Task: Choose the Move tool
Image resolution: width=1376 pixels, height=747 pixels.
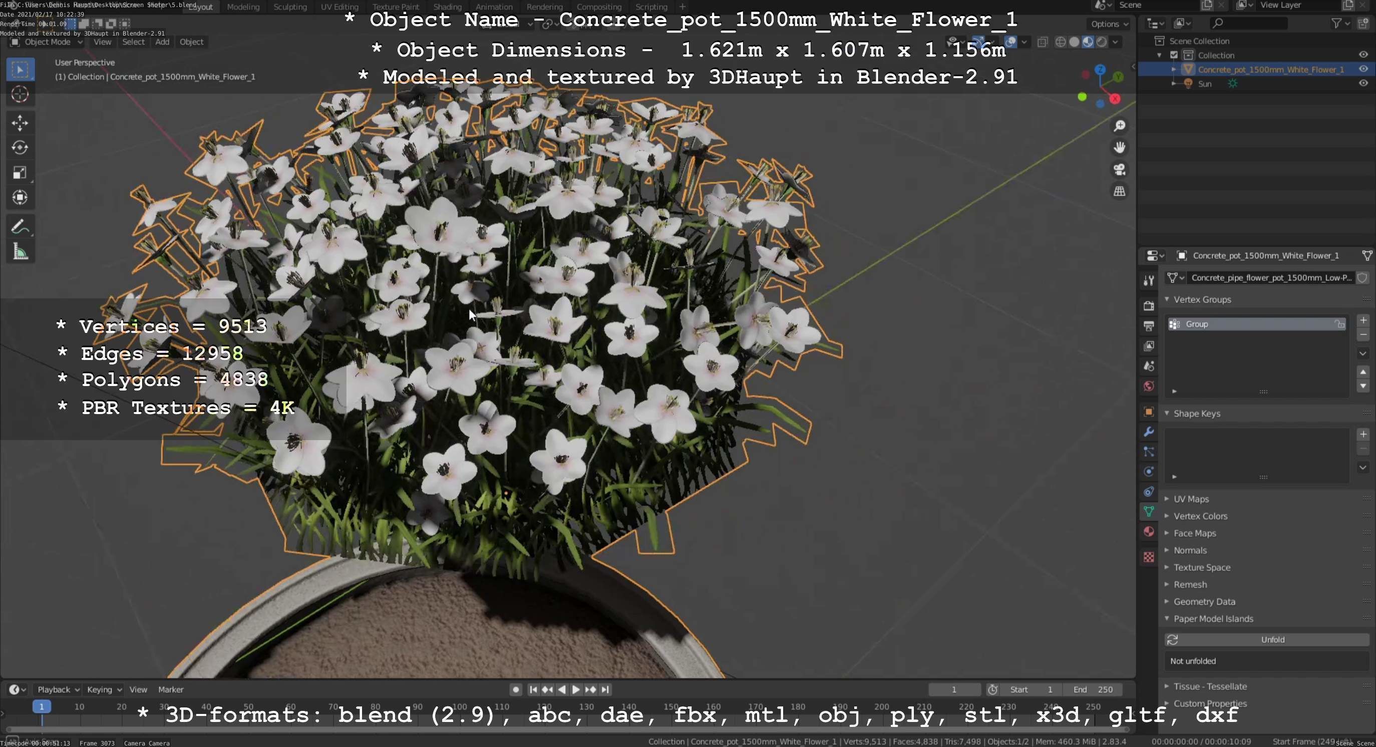Action: pos(21,123)
